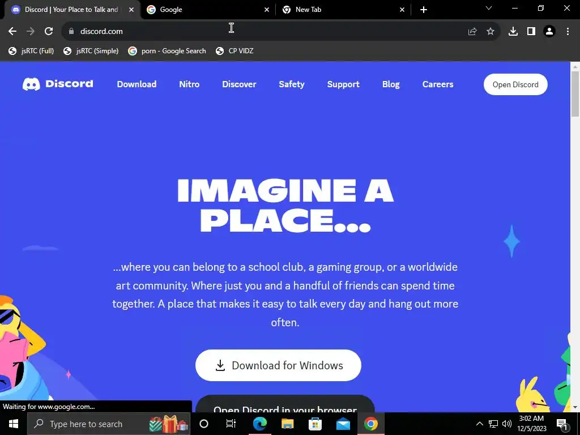This screenshot has height=435, width=580.
Task: Switch to the New Tab tab
Action: [343, 10]
